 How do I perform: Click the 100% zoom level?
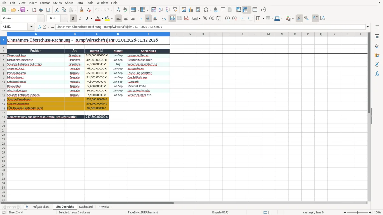tap(378, 212)
